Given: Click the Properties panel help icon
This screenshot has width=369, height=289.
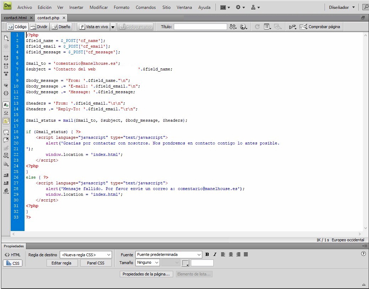Looking at the screenshot, I should pos(363,253).
